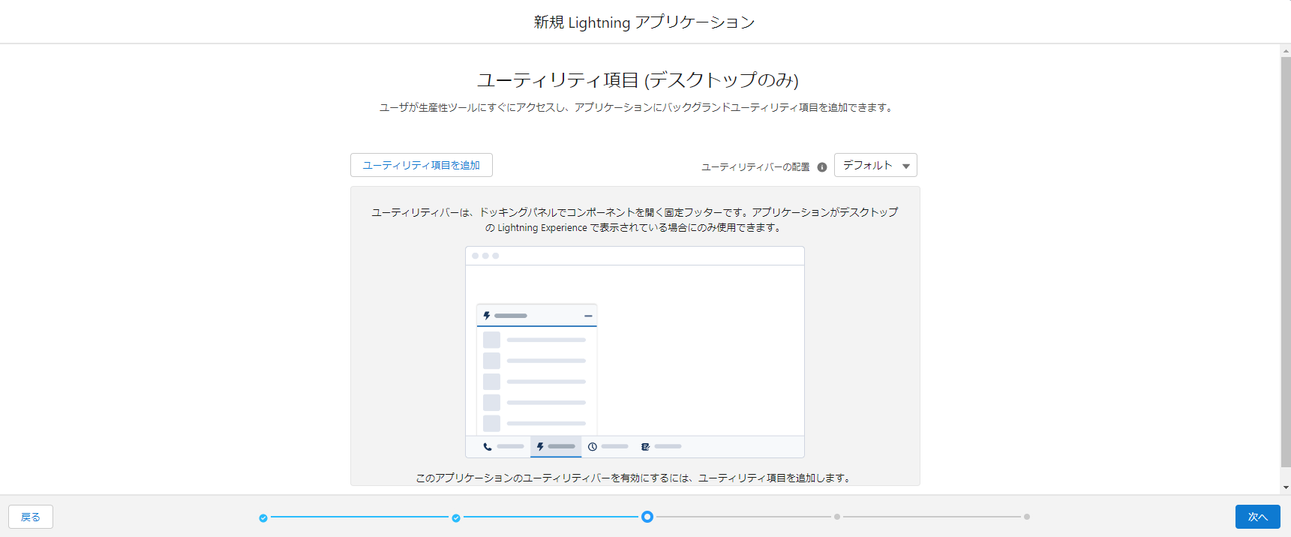Screen dimensions: 1291x537
Task: Click the clock icon in the illustration footer
Action: tap(593, 446)
